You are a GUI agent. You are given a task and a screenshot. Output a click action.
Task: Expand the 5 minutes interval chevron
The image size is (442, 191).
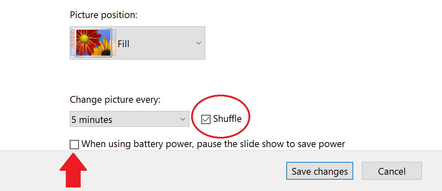pyautogui.click(x=183, y=119)
